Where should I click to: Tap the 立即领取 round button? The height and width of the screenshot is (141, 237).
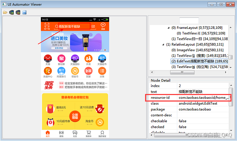click(x=75, y=116)
